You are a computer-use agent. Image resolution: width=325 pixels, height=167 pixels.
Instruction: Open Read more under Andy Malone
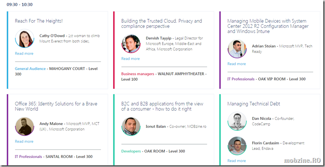(24, 141)
